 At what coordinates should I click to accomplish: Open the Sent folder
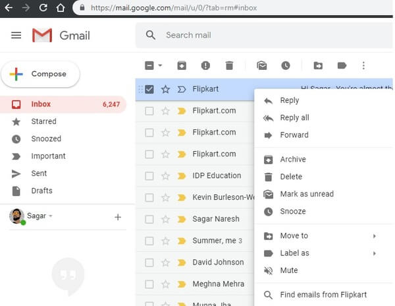[x=63, y=173]
